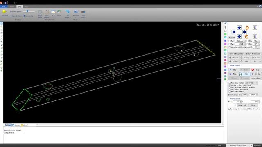The height and width of the screenshot is (147, 262).
Task: Toggle the Laser indicator button
Action: (x=256, y=58)
